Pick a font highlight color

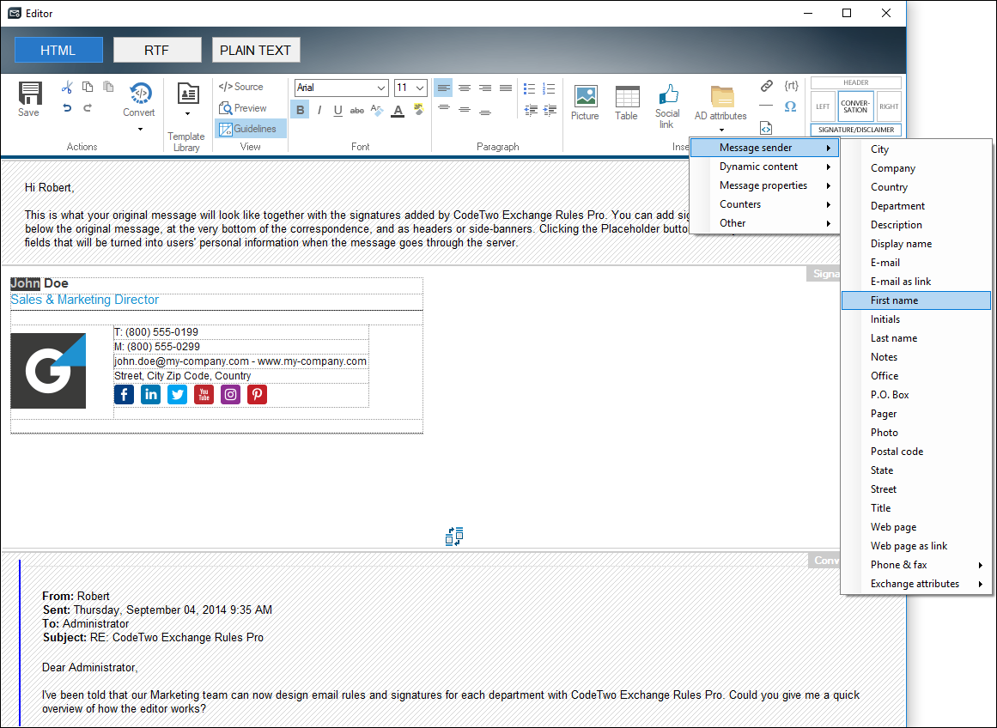[x=418, y=110]
